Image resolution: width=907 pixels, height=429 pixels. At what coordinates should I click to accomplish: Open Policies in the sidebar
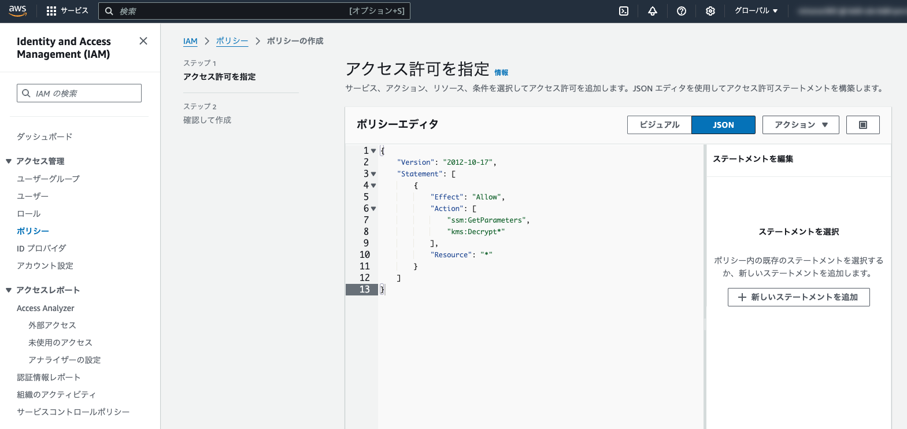tap(32, 231)
